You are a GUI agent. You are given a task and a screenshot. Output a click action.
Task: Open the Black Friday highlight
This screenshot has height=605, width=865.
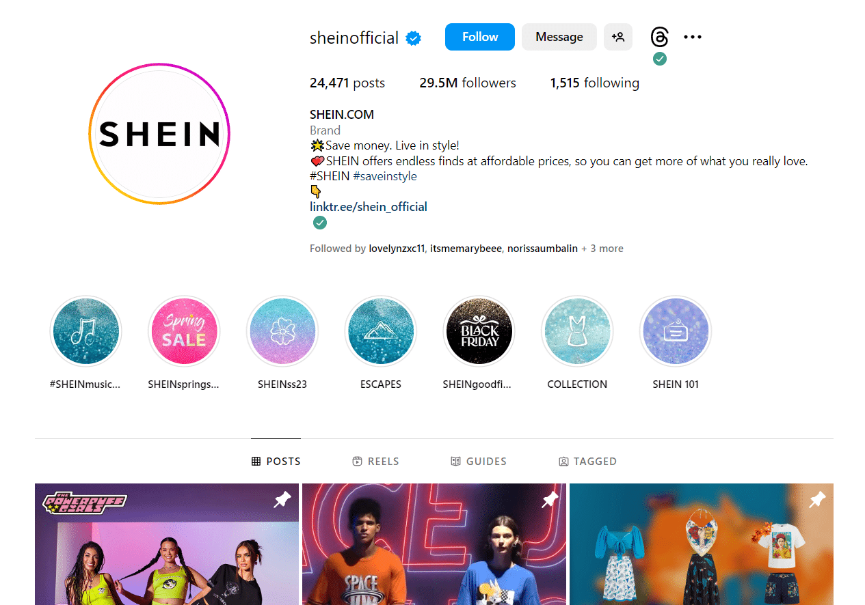[479, 332]
